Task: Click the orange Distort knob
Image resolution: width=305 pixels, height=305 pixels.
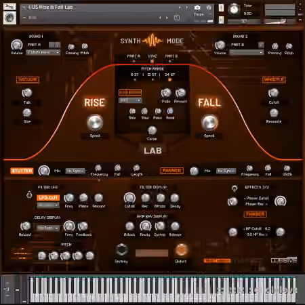Action: click(181, 250)
